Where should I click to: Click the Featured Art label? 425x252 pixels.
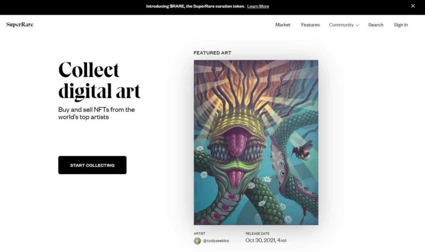point(212,53)
